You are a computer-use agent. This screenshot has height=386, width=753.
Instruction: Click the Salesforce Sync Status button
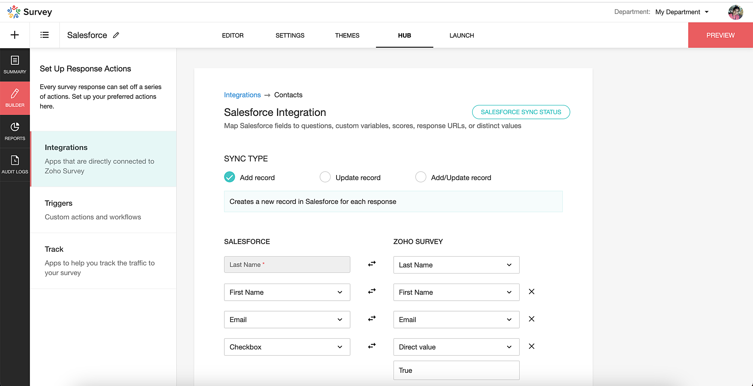click(x=521, y=112)
